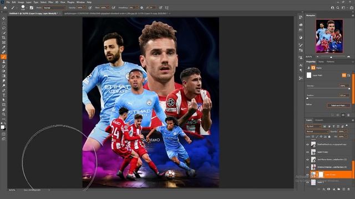Image resolution: width=355 pixels, height=199 pixels.
Task: Hide the Antoine Griezmann layer
Action: point(307,167)
